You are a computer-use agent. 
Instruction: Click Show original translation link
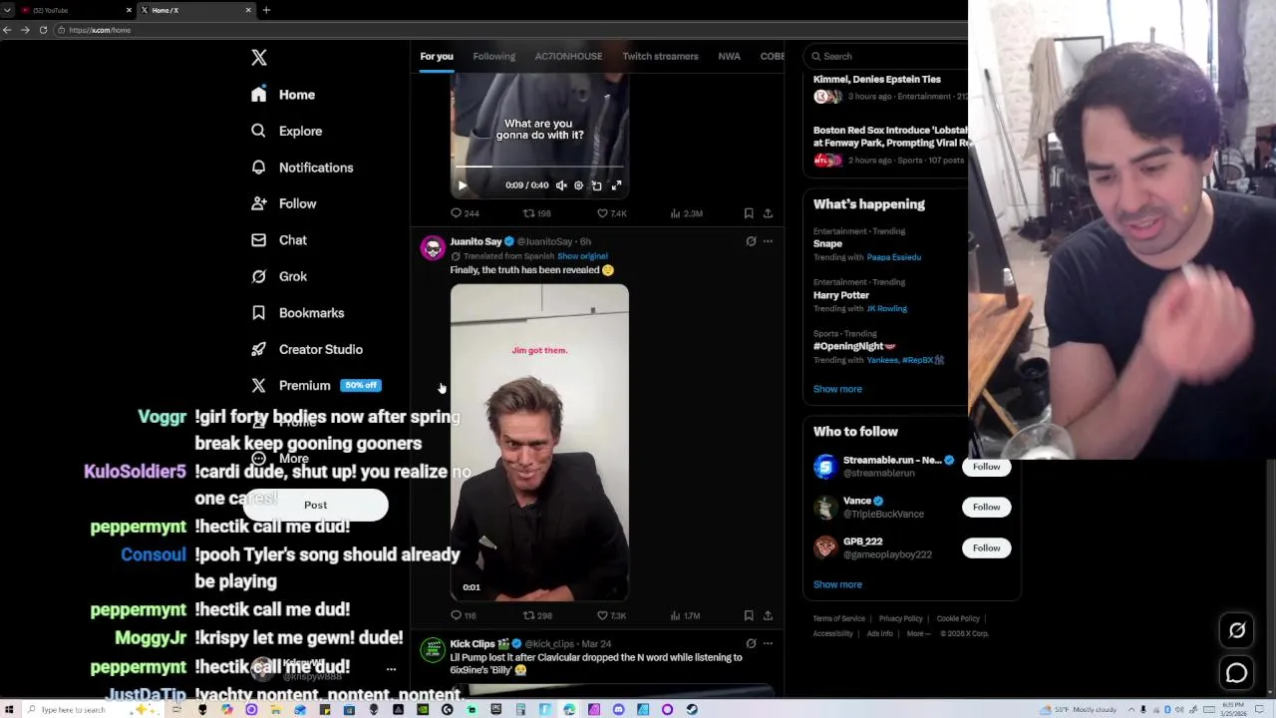click(x=582, y=256)
